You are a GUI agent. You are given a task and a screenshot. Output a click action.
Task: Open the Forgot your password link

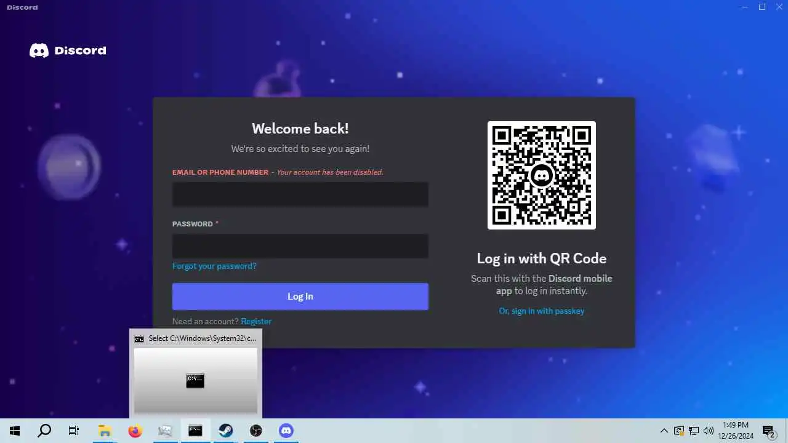(214, 266)
